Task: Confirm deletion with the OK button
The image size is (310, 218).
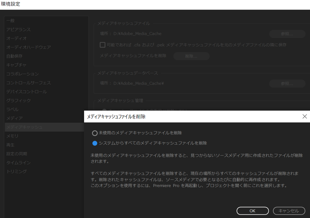Action: click(252, 211)
